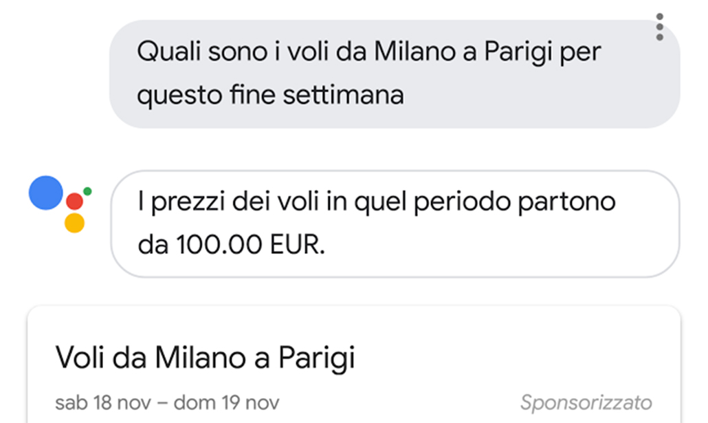This screenshot has height=423, width=708.
Task: Tap the user query message bubble
Action: (x=394, y=74)
